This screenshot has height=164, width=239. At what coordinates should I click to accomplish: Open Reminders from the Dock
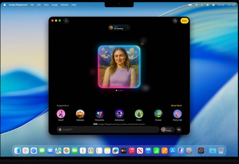pyautogui.click(x=99, y=151)
